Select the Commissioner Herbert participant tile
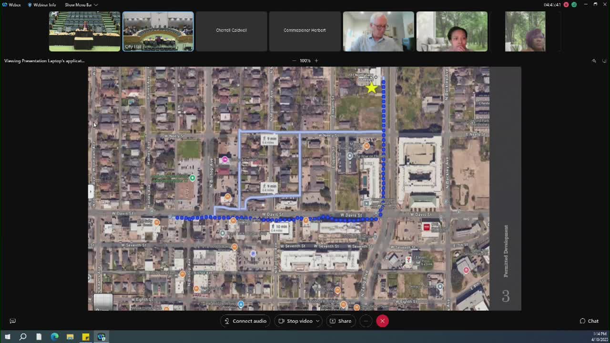The image size is (610, 343). pyautogui.click(x=305, y=31)
